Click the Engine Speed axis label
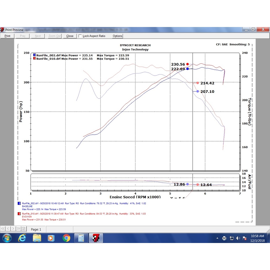Viewport: 270px width, 270px height. pos(135,197)
